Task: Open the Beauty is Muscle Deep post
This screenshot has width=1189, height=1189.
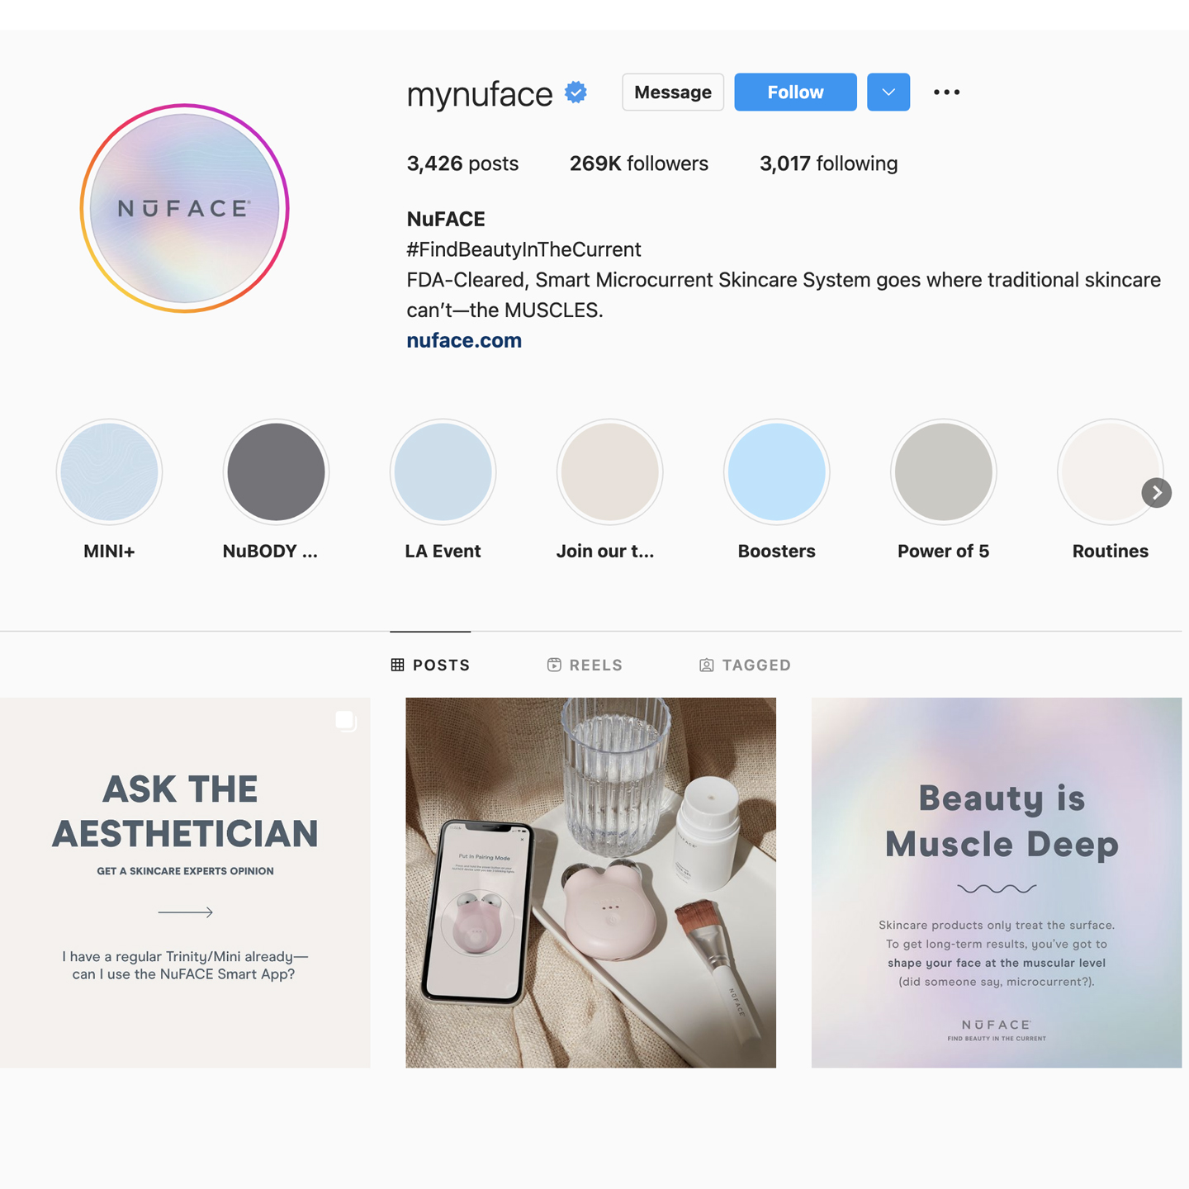Action: (997, 883)
